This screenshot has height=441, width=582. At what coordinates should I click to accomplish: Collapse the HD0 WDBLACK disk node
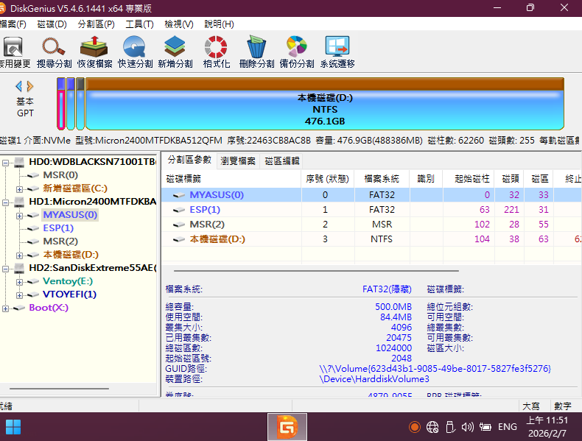click(x=6, y=163)
